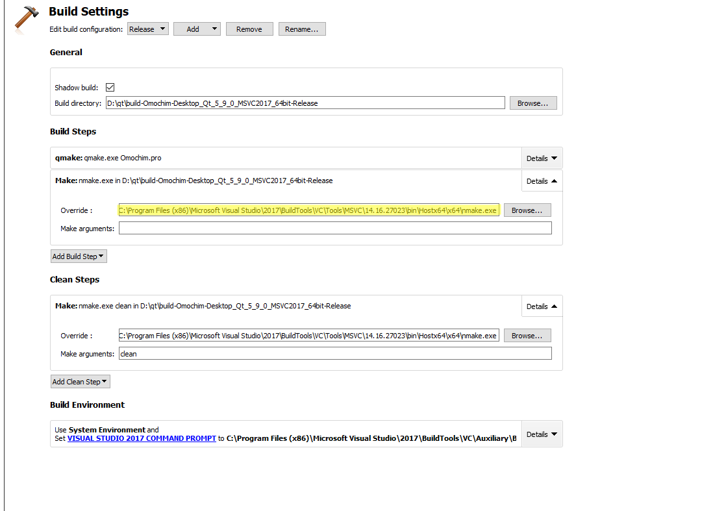This screenshot has height=511, width=726.
Task: Open the Add Clean Step dropdown
Action: tap(81, 382)
